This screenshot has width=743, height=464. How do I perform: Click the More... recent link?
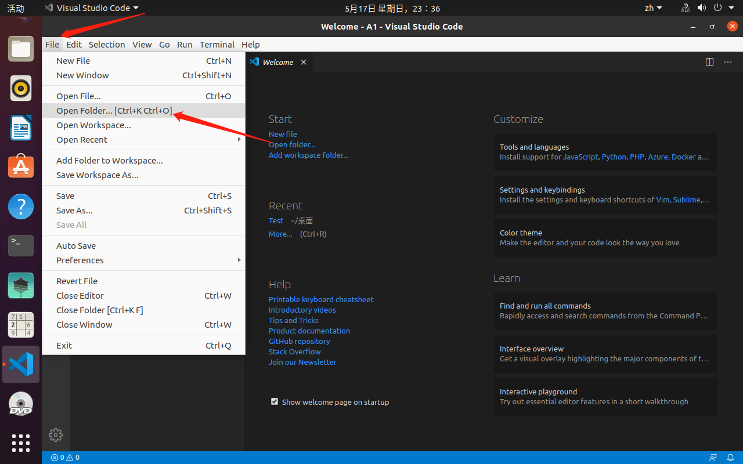(280, 234)
